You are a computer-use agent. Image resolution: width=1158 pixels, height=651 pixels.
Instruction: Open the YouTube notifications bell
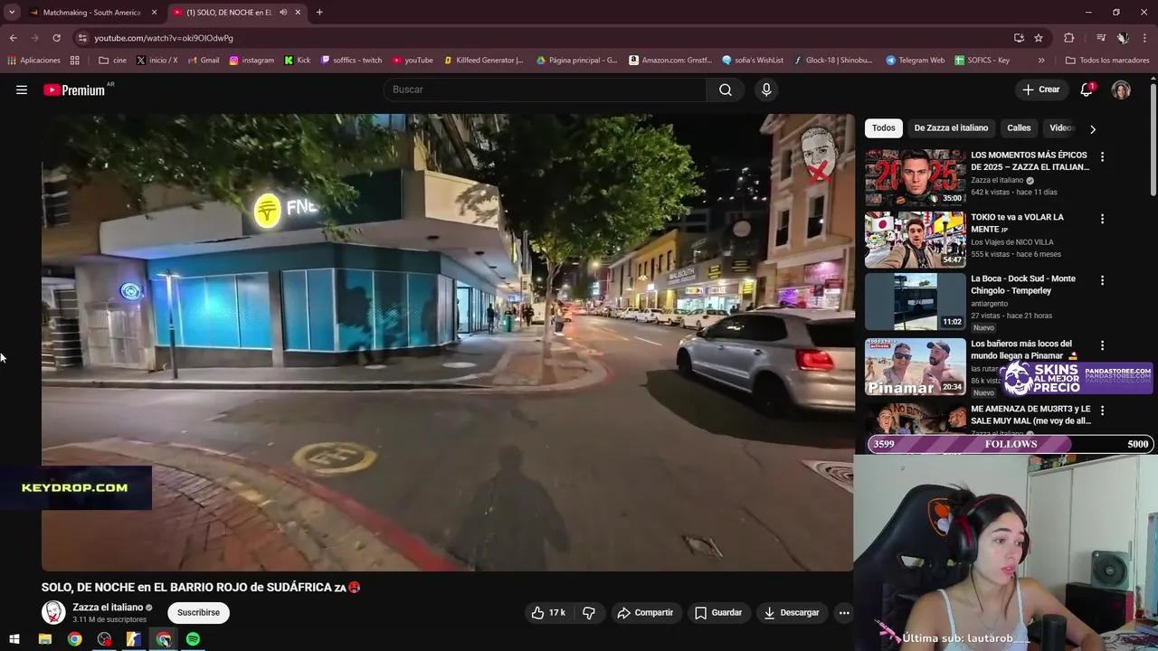pyautogui.click(x=1087, y=90)
